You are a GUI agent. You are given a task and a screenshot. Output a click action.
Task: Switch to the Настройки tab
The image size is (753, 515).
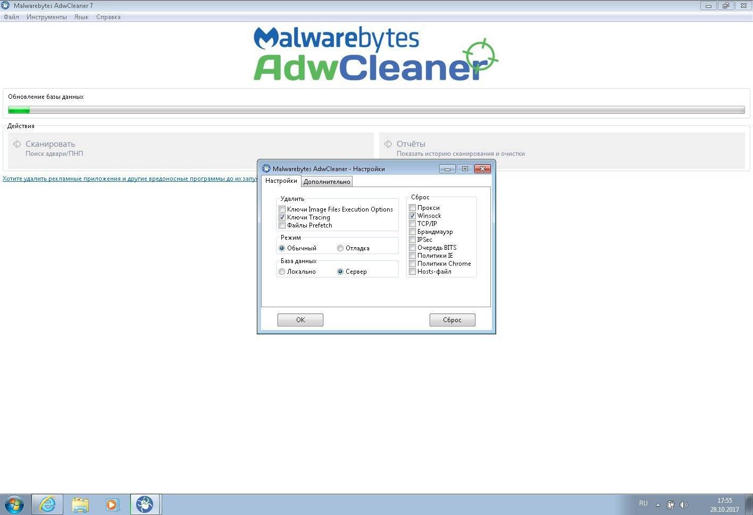click(x=281, y=181)
